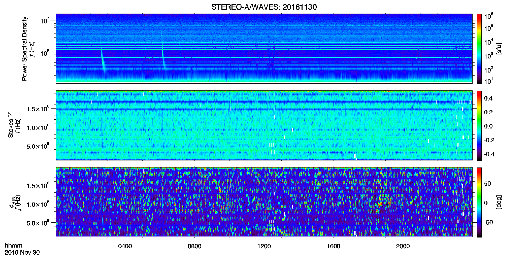Click the "[sfu]" colorbar unit label
Image resolution: width=528 pixels, height=272 pixels.
pyautogui.click(x=499, y=49)
